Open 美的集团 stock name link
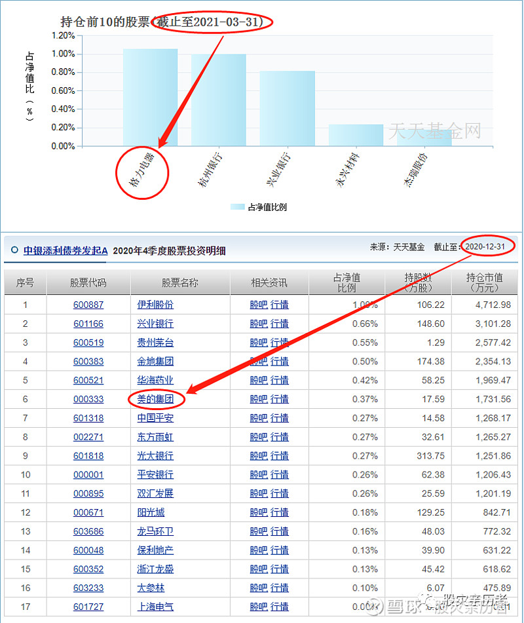This screenshot has height=623, width=524. pyautogui.click(x=155, y=399)
